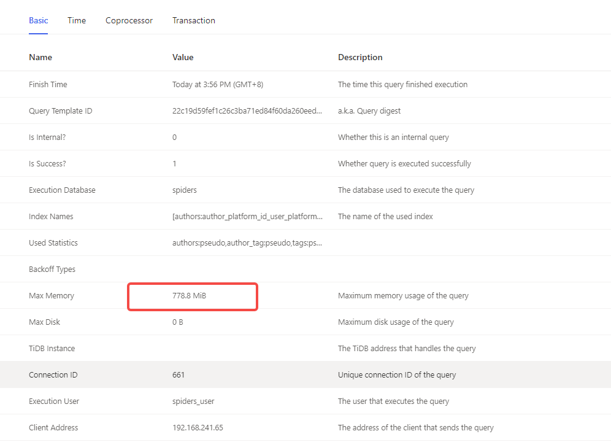The image size is (611, 442).
Task: Click the truncated Query Template ID value
Action: (x=247, y=110)
